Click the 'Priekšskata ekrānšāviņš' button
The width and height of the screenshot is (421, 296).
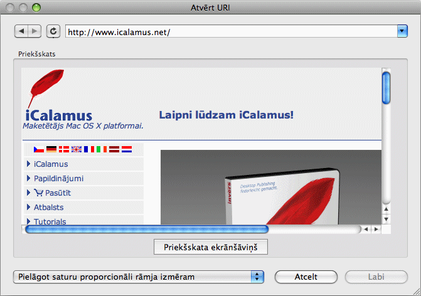coord(211,247)
